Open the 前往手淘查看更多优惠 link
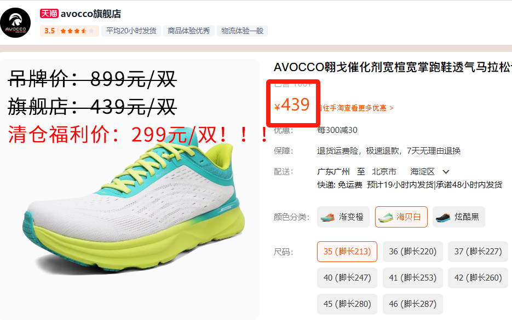This screenshot has height=320, width=512. 356,108
